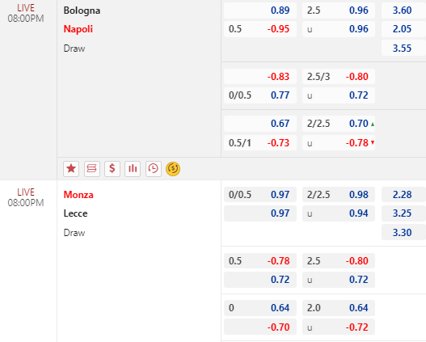
Task: Choose Monza win odds 2.28
Action: click(403, 195)
